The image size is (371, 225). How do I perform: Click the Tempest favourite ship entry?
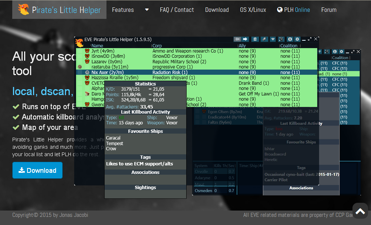pos(115,143)
